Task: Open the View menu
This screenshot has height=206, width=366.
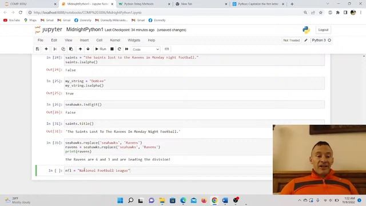Action: click(69, 40)
